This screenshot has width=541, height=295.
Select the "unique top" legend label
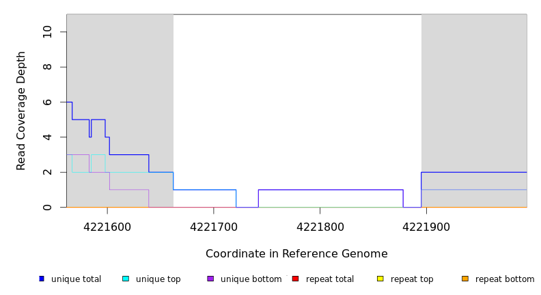[158, 279]
